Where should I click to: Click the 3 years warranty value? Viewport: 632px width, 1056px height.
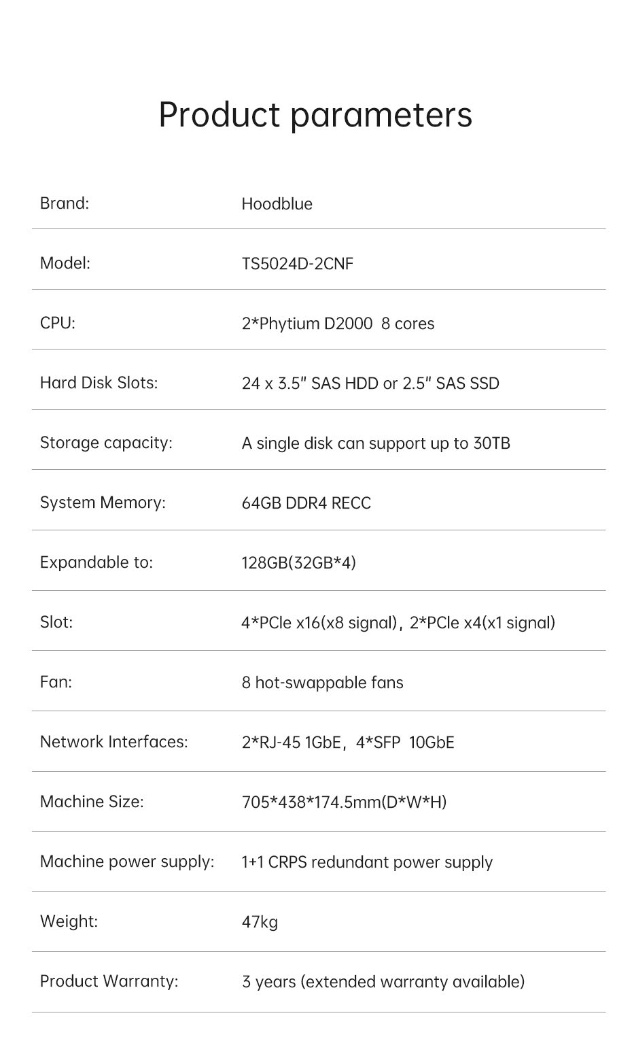pos(383,982)
